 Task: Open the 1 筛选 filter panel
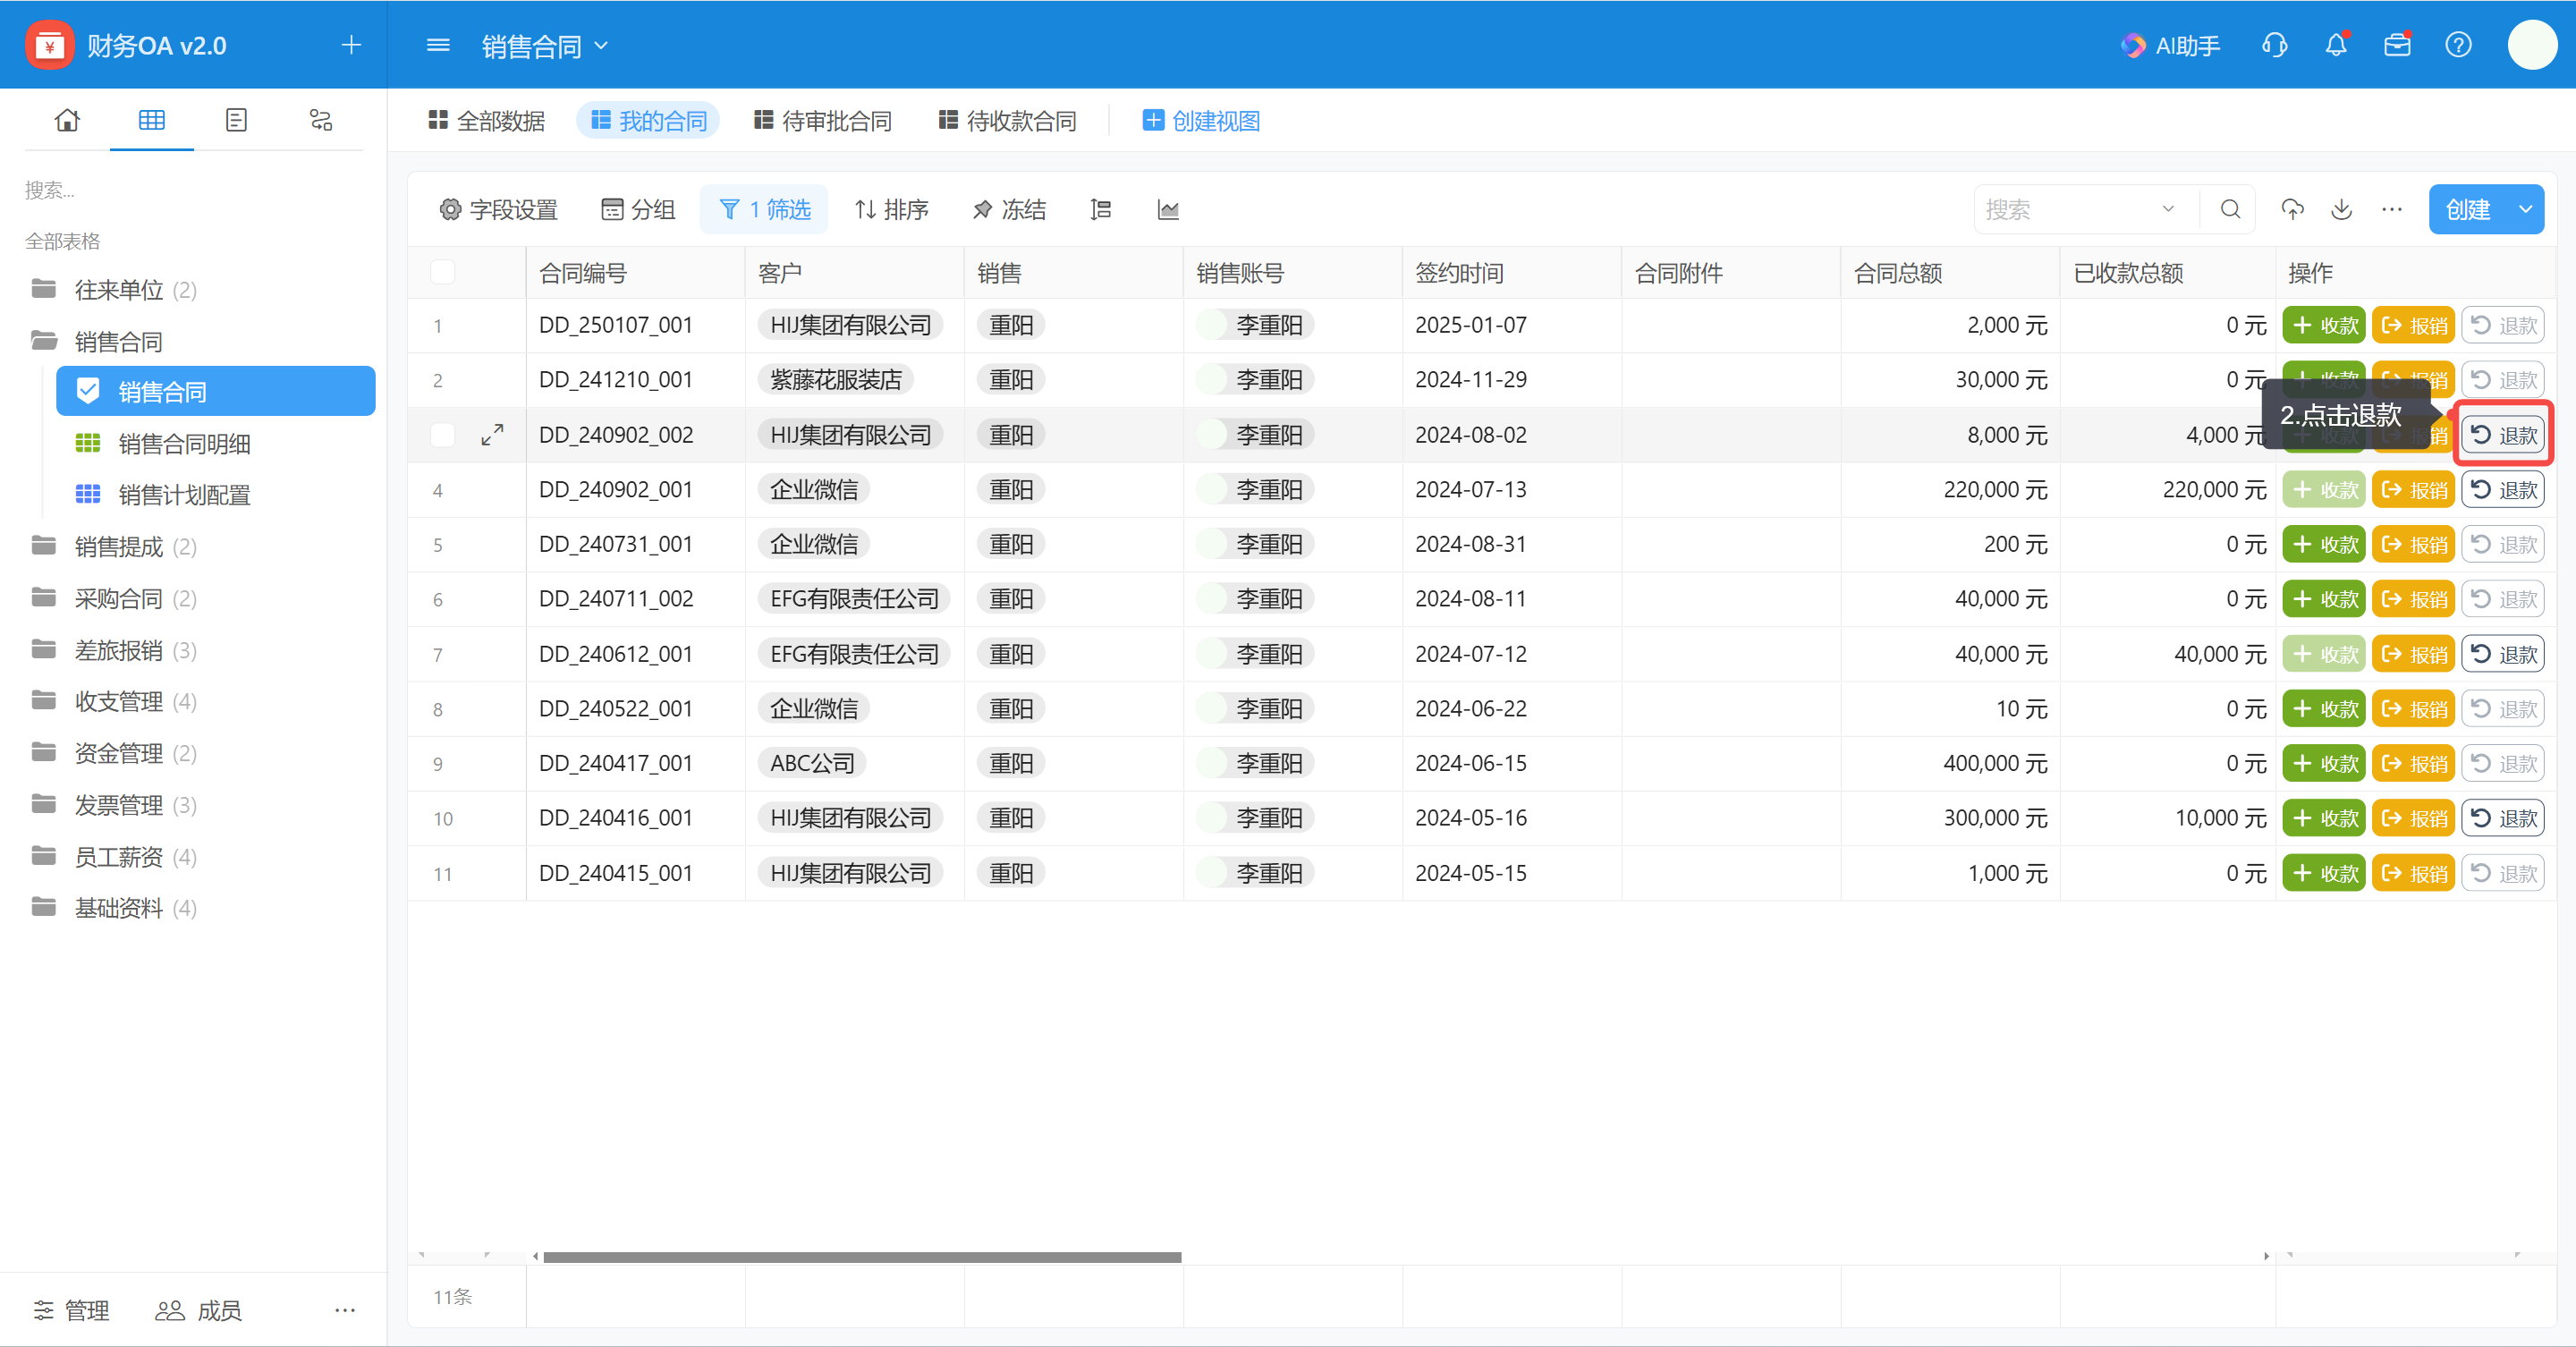pos(764,209)
